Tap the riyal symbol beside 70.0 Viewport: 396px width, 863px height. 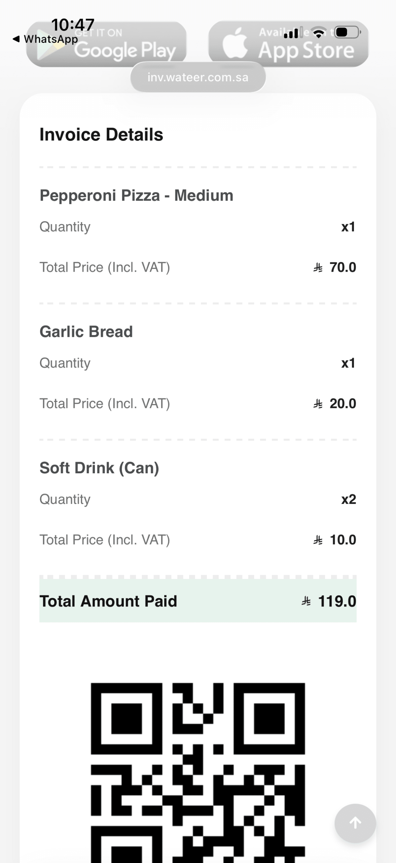318,268
